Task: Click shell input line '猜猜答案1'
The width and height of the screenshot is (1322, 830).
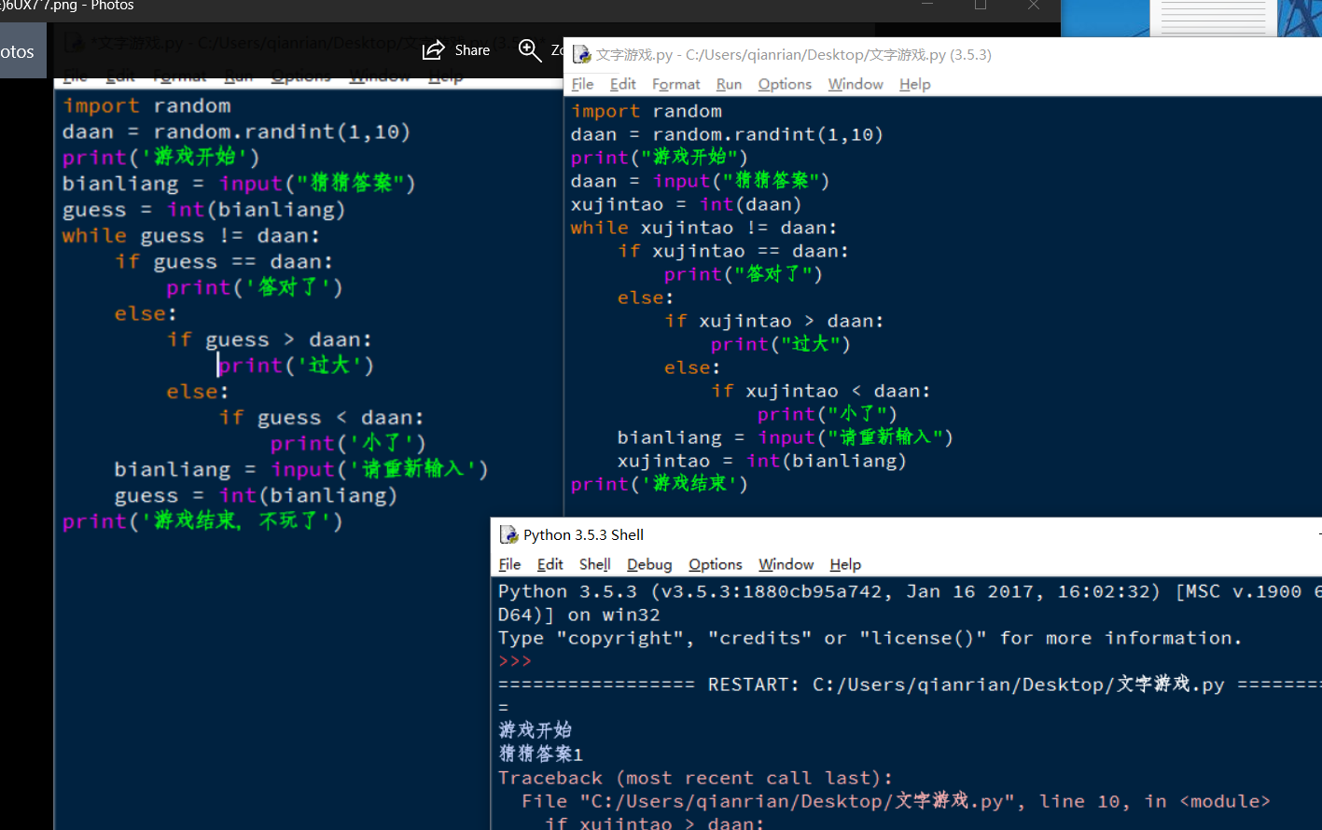Action: pyautogui.click(x=541, y=754)
